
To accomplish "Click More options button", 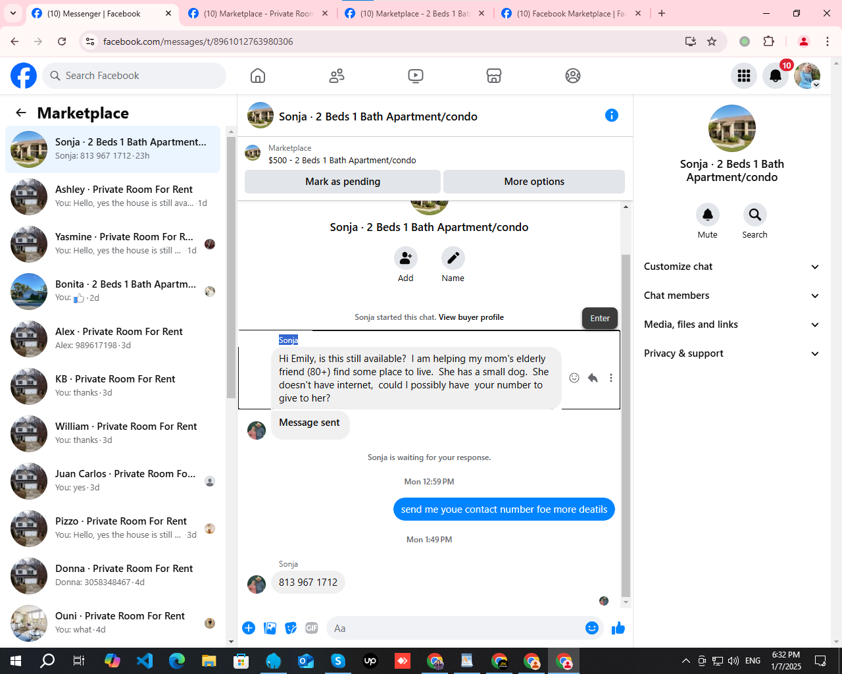I will pyautogui.click(x=534, y=182).
